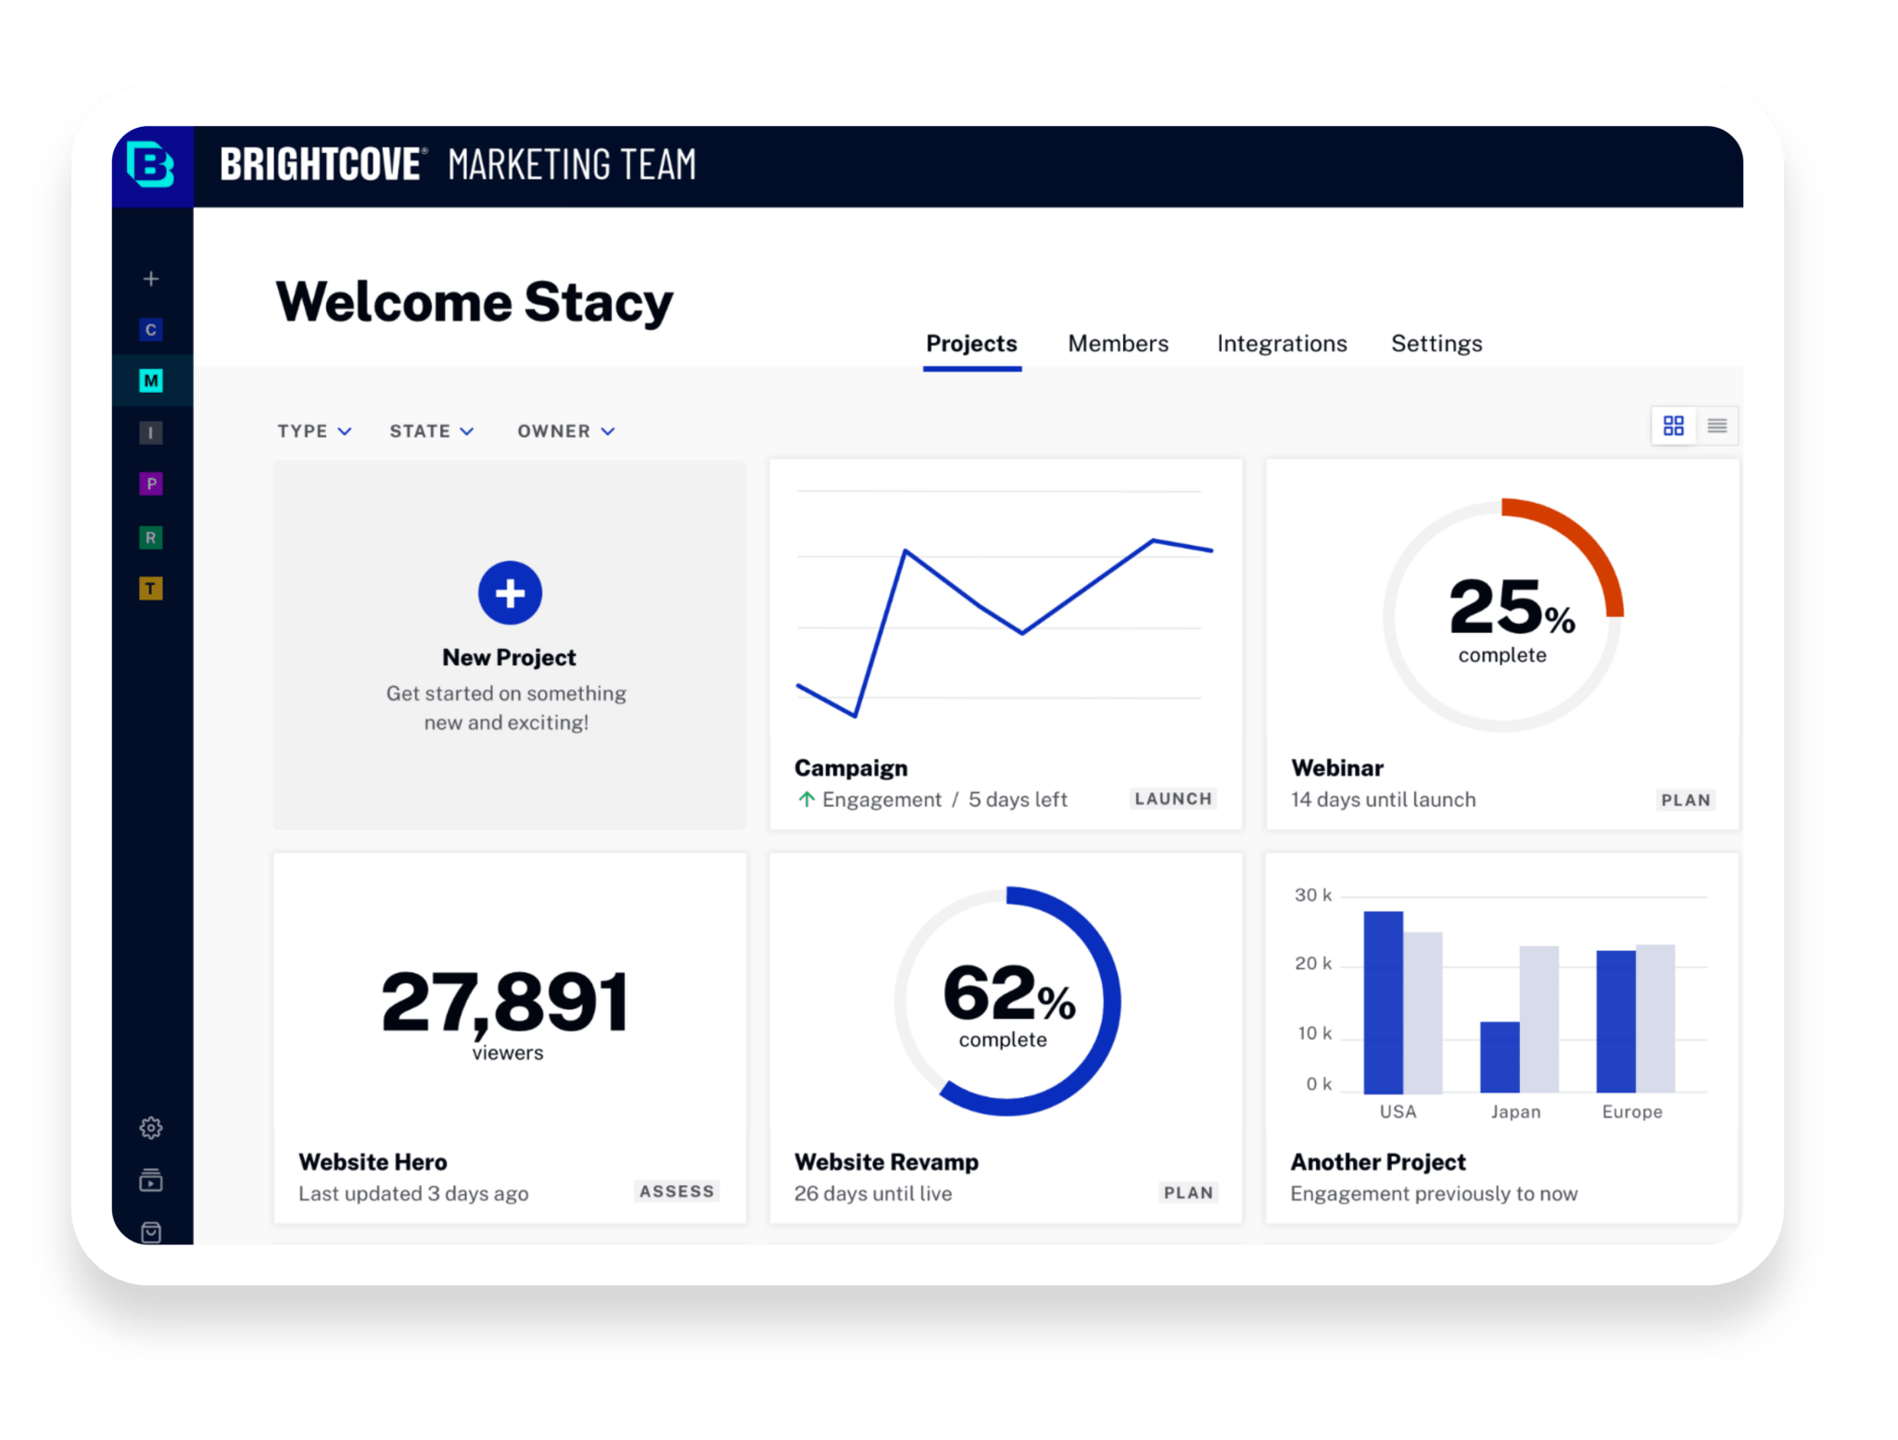1898x1440 pixels.
Task: Select the cyan M workspace icon
Action: pos(151,381)
